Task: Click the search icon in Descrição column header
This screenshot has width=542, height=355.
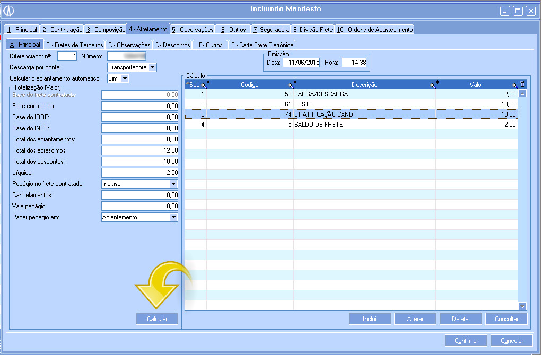Action: [433, 85]
